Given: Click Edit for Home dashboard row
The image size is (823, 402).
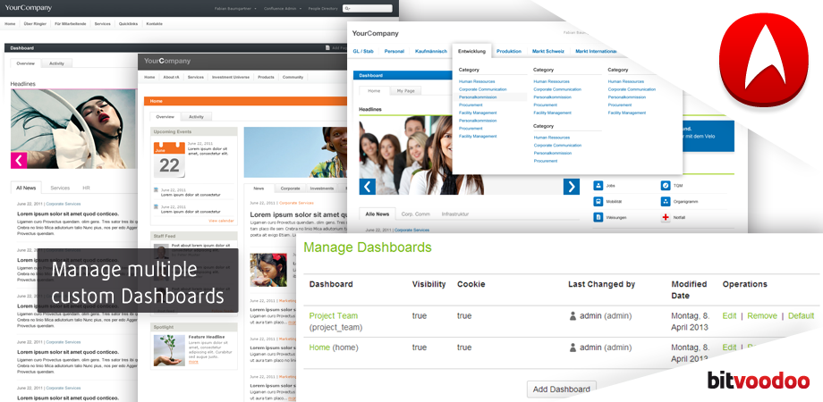Looking at the screenshot, I should (x=730, y=348).
